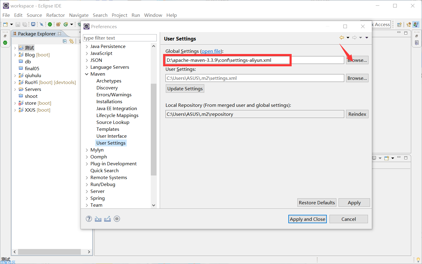Open the New wizard dropdown arrow
Viewport: 422px width, 264px height.
click(x=11, y=24)
